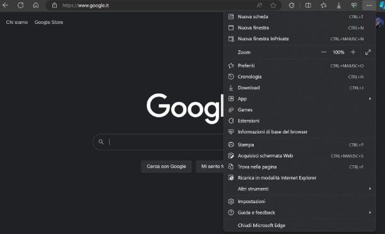Open Games menu entry

(x=300, y=110)
